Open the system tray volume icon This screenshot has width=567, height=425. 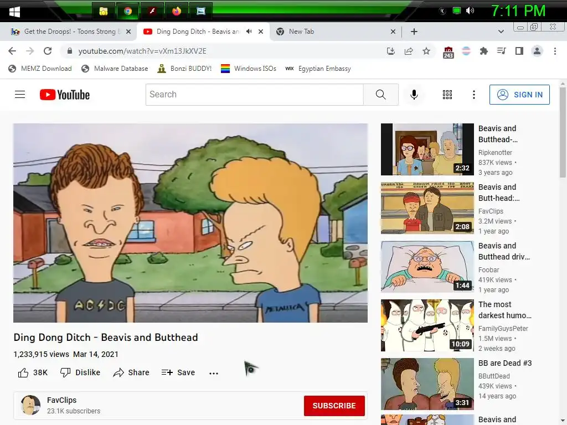click(x=470, y=11)
